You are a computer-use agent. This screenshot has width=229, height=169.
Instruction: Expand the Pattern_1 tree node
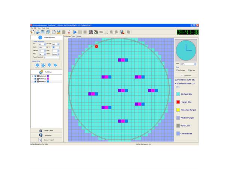pos(32,76)
